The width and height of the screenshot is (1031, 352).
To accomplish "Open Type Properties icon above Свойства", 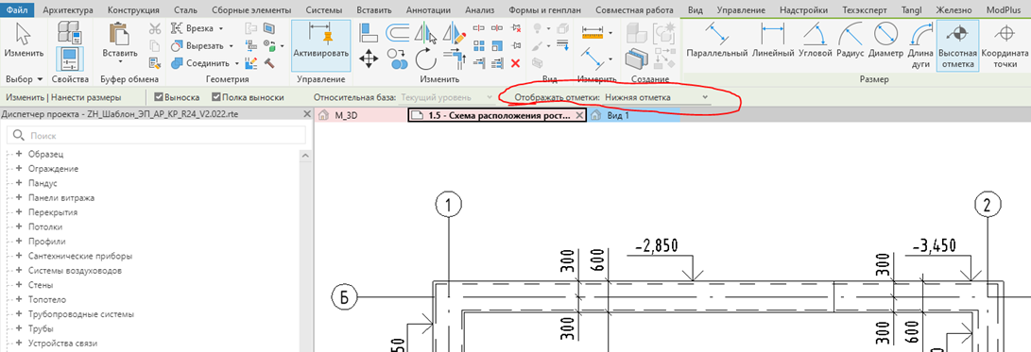I will (x=69, y=32).
